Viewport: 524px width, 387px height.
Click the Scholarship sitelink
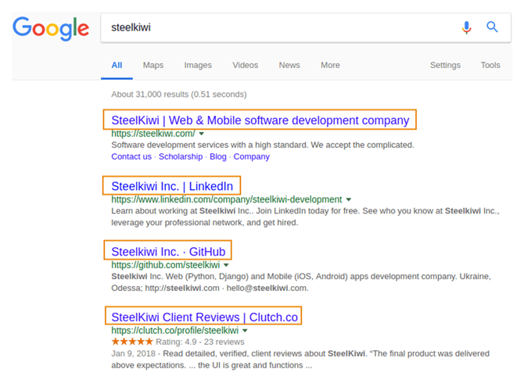180,156
